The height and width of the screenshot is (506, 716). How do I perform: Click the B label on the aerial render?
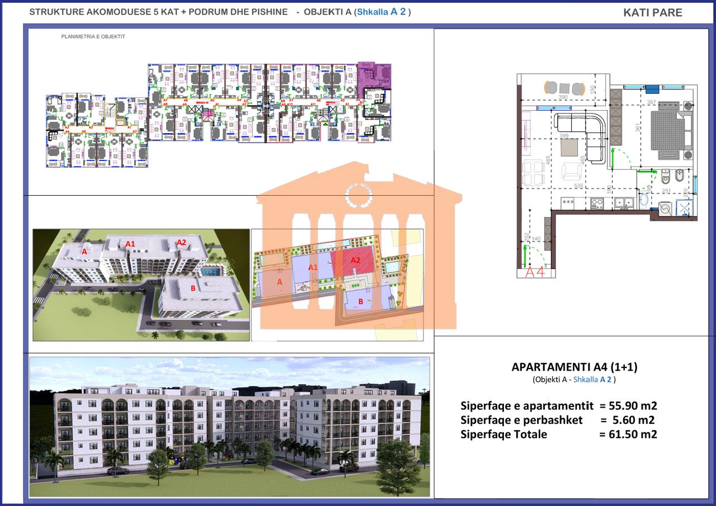pos(193,289)
